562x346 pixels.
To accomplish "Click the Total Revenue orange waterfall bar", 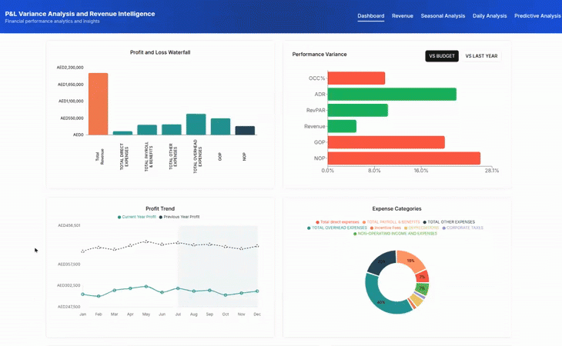I will click(98, 104).
